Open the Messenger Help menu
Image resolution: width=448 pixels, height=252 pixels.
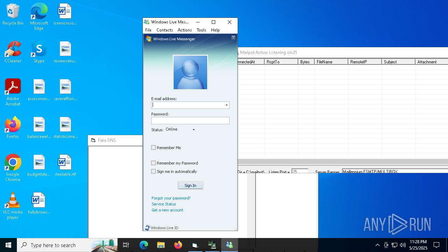click(215, 30)
